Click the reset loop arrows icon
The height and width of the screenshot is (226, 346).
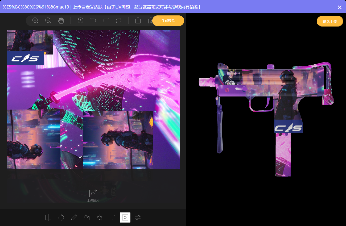(x=119, y=20)
